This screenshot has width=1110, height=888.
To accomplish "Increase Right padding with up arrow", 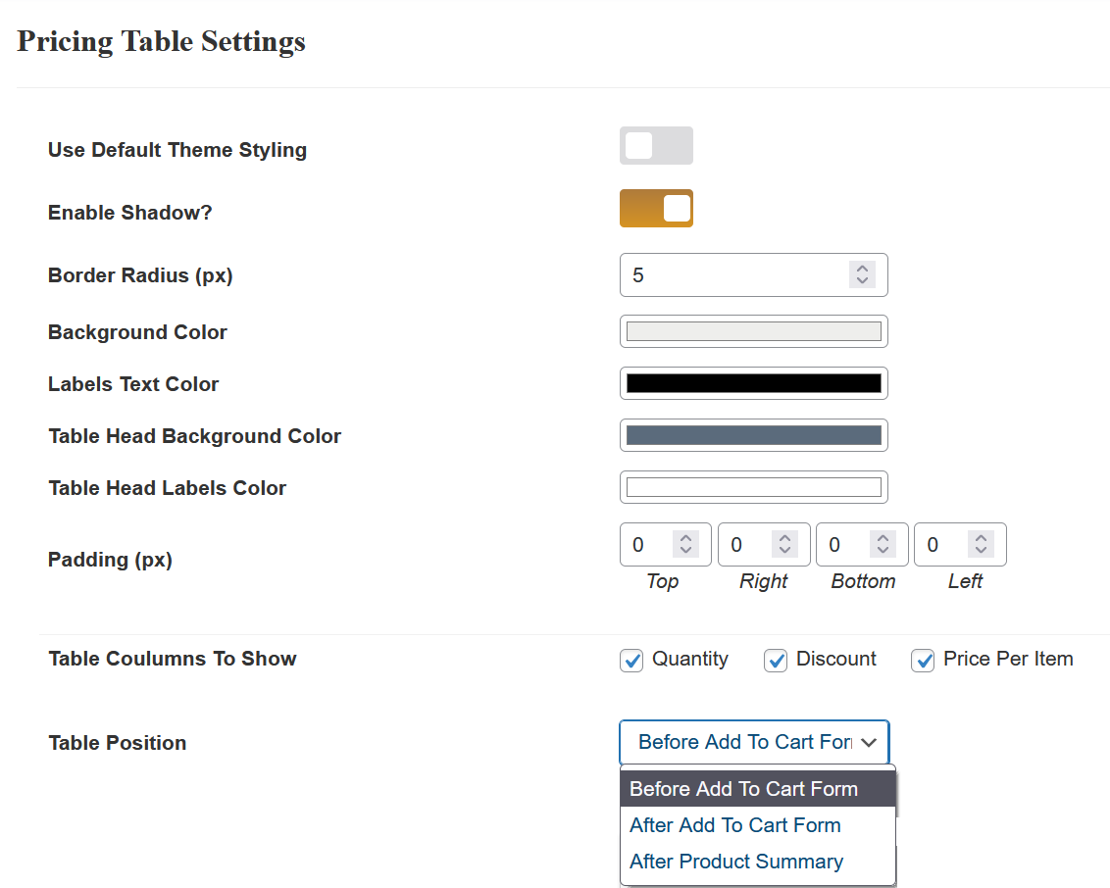I will [x=784, y=538].
